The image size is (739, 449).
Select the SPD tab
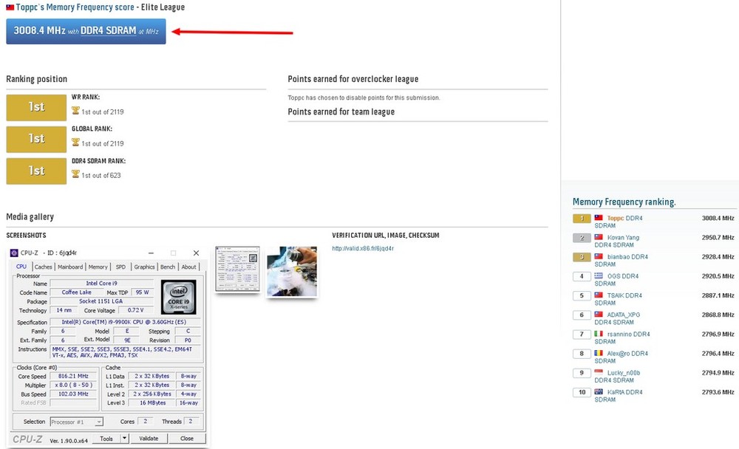[x=120, y=267]
